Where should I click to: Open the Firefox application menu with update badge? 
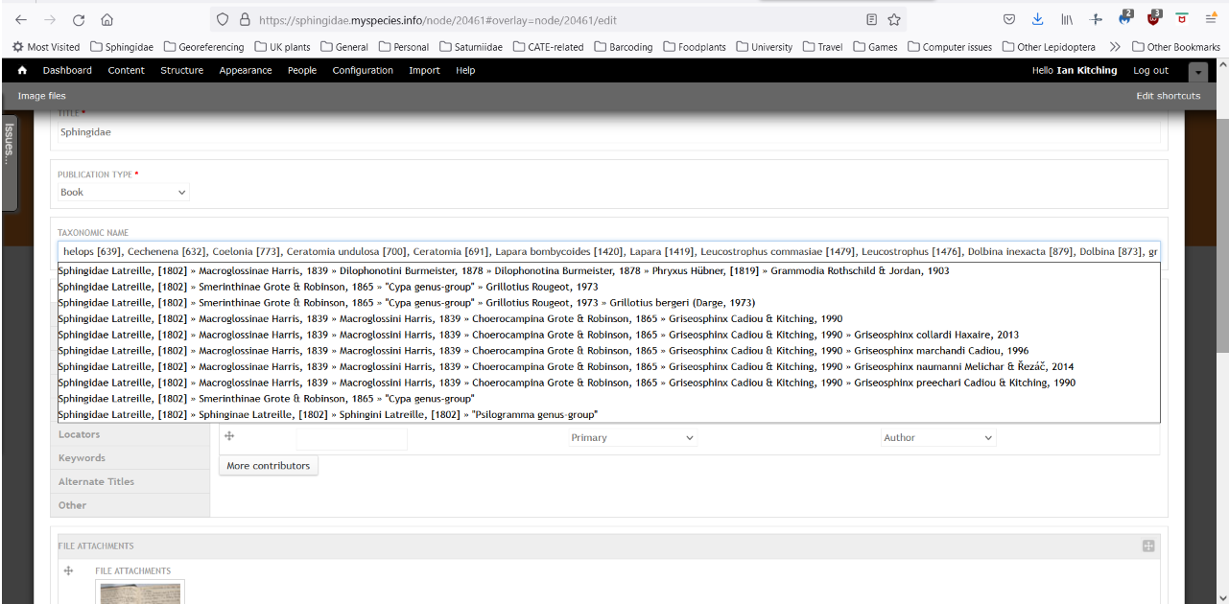point(1211,19)
